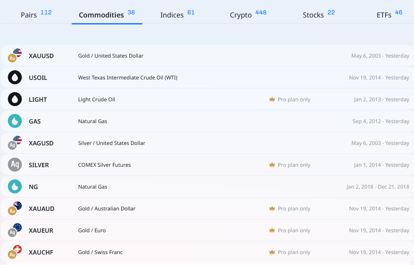The width and height of the screenshot is (414, 265).
Task: Click the LIGHT crude oil drop icon
Action: 15,100
